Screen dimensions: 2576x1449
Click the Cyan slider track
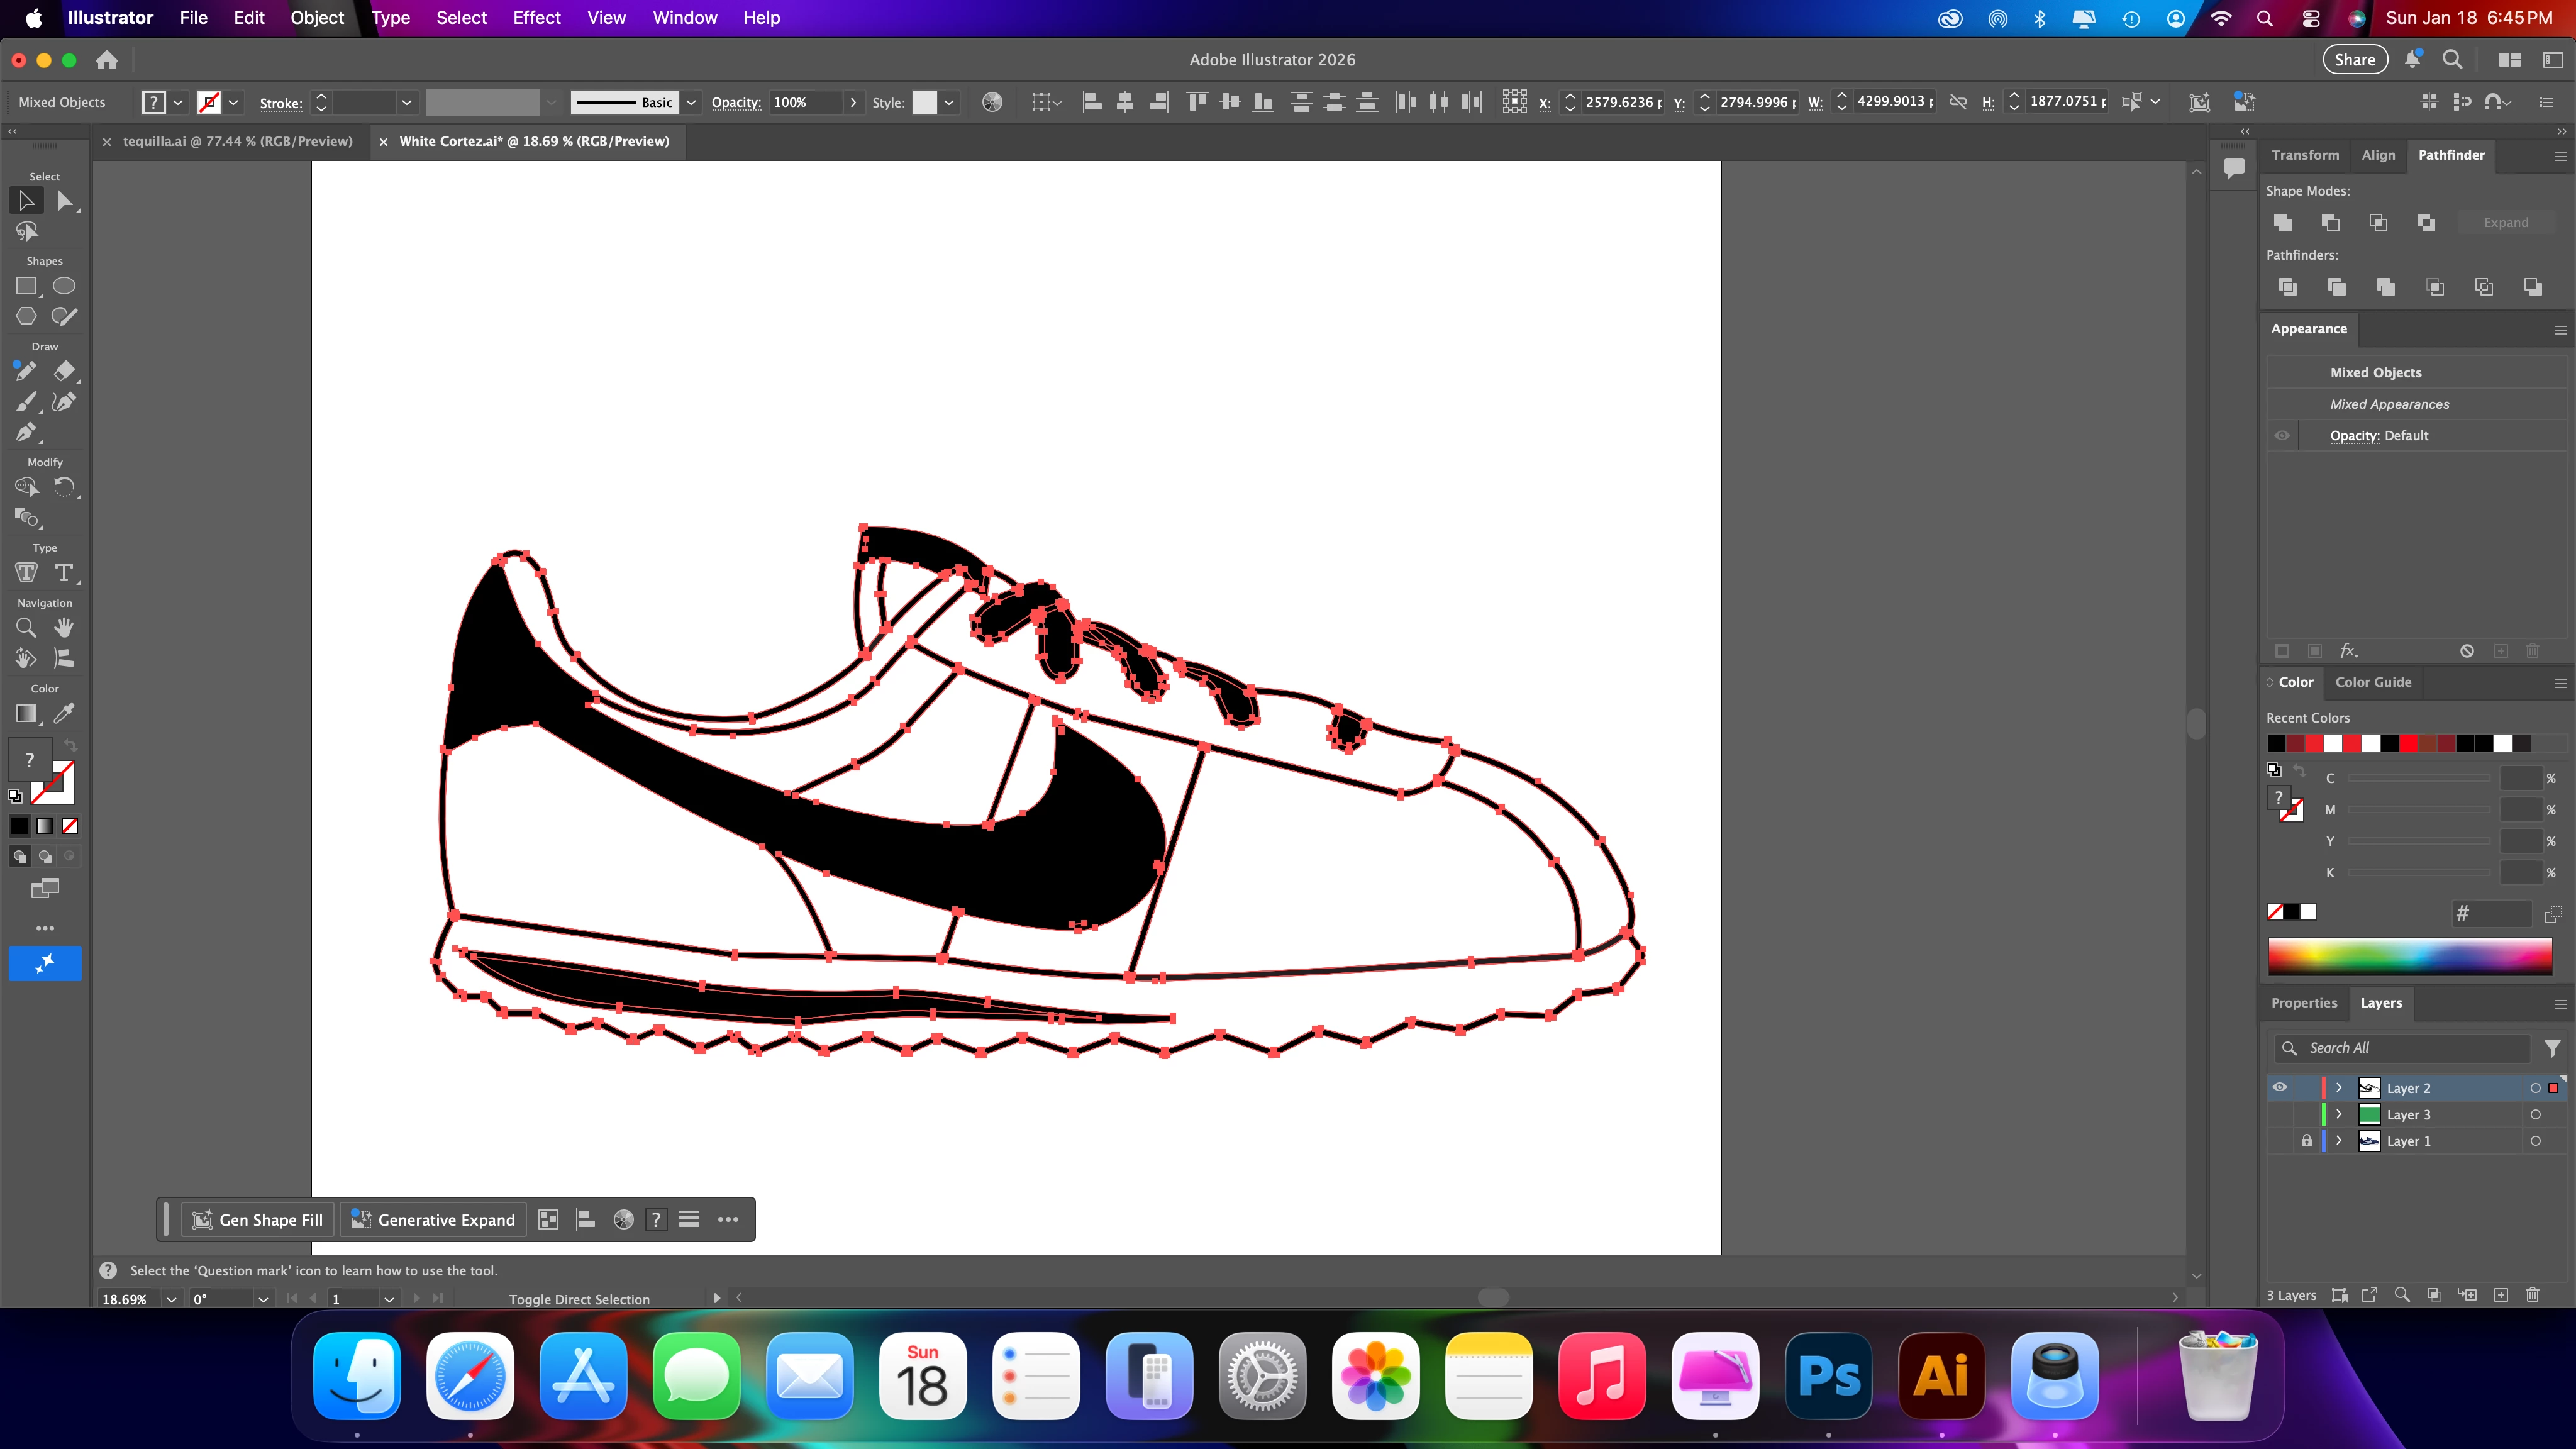tap(2419, 778)
